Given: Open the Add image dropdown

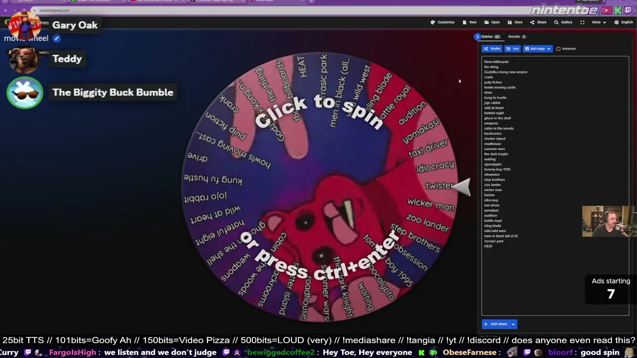Looking at the screenshot, I should pos(537,49).
